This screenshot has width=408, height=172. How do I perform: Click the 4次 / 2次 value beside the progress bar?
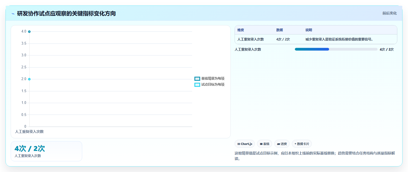[x=387, y=49]
